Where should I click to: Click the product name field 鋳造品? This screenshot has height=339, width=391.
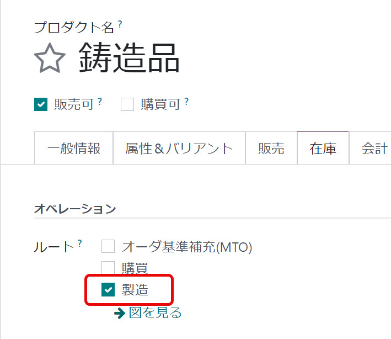pos(129,58)
